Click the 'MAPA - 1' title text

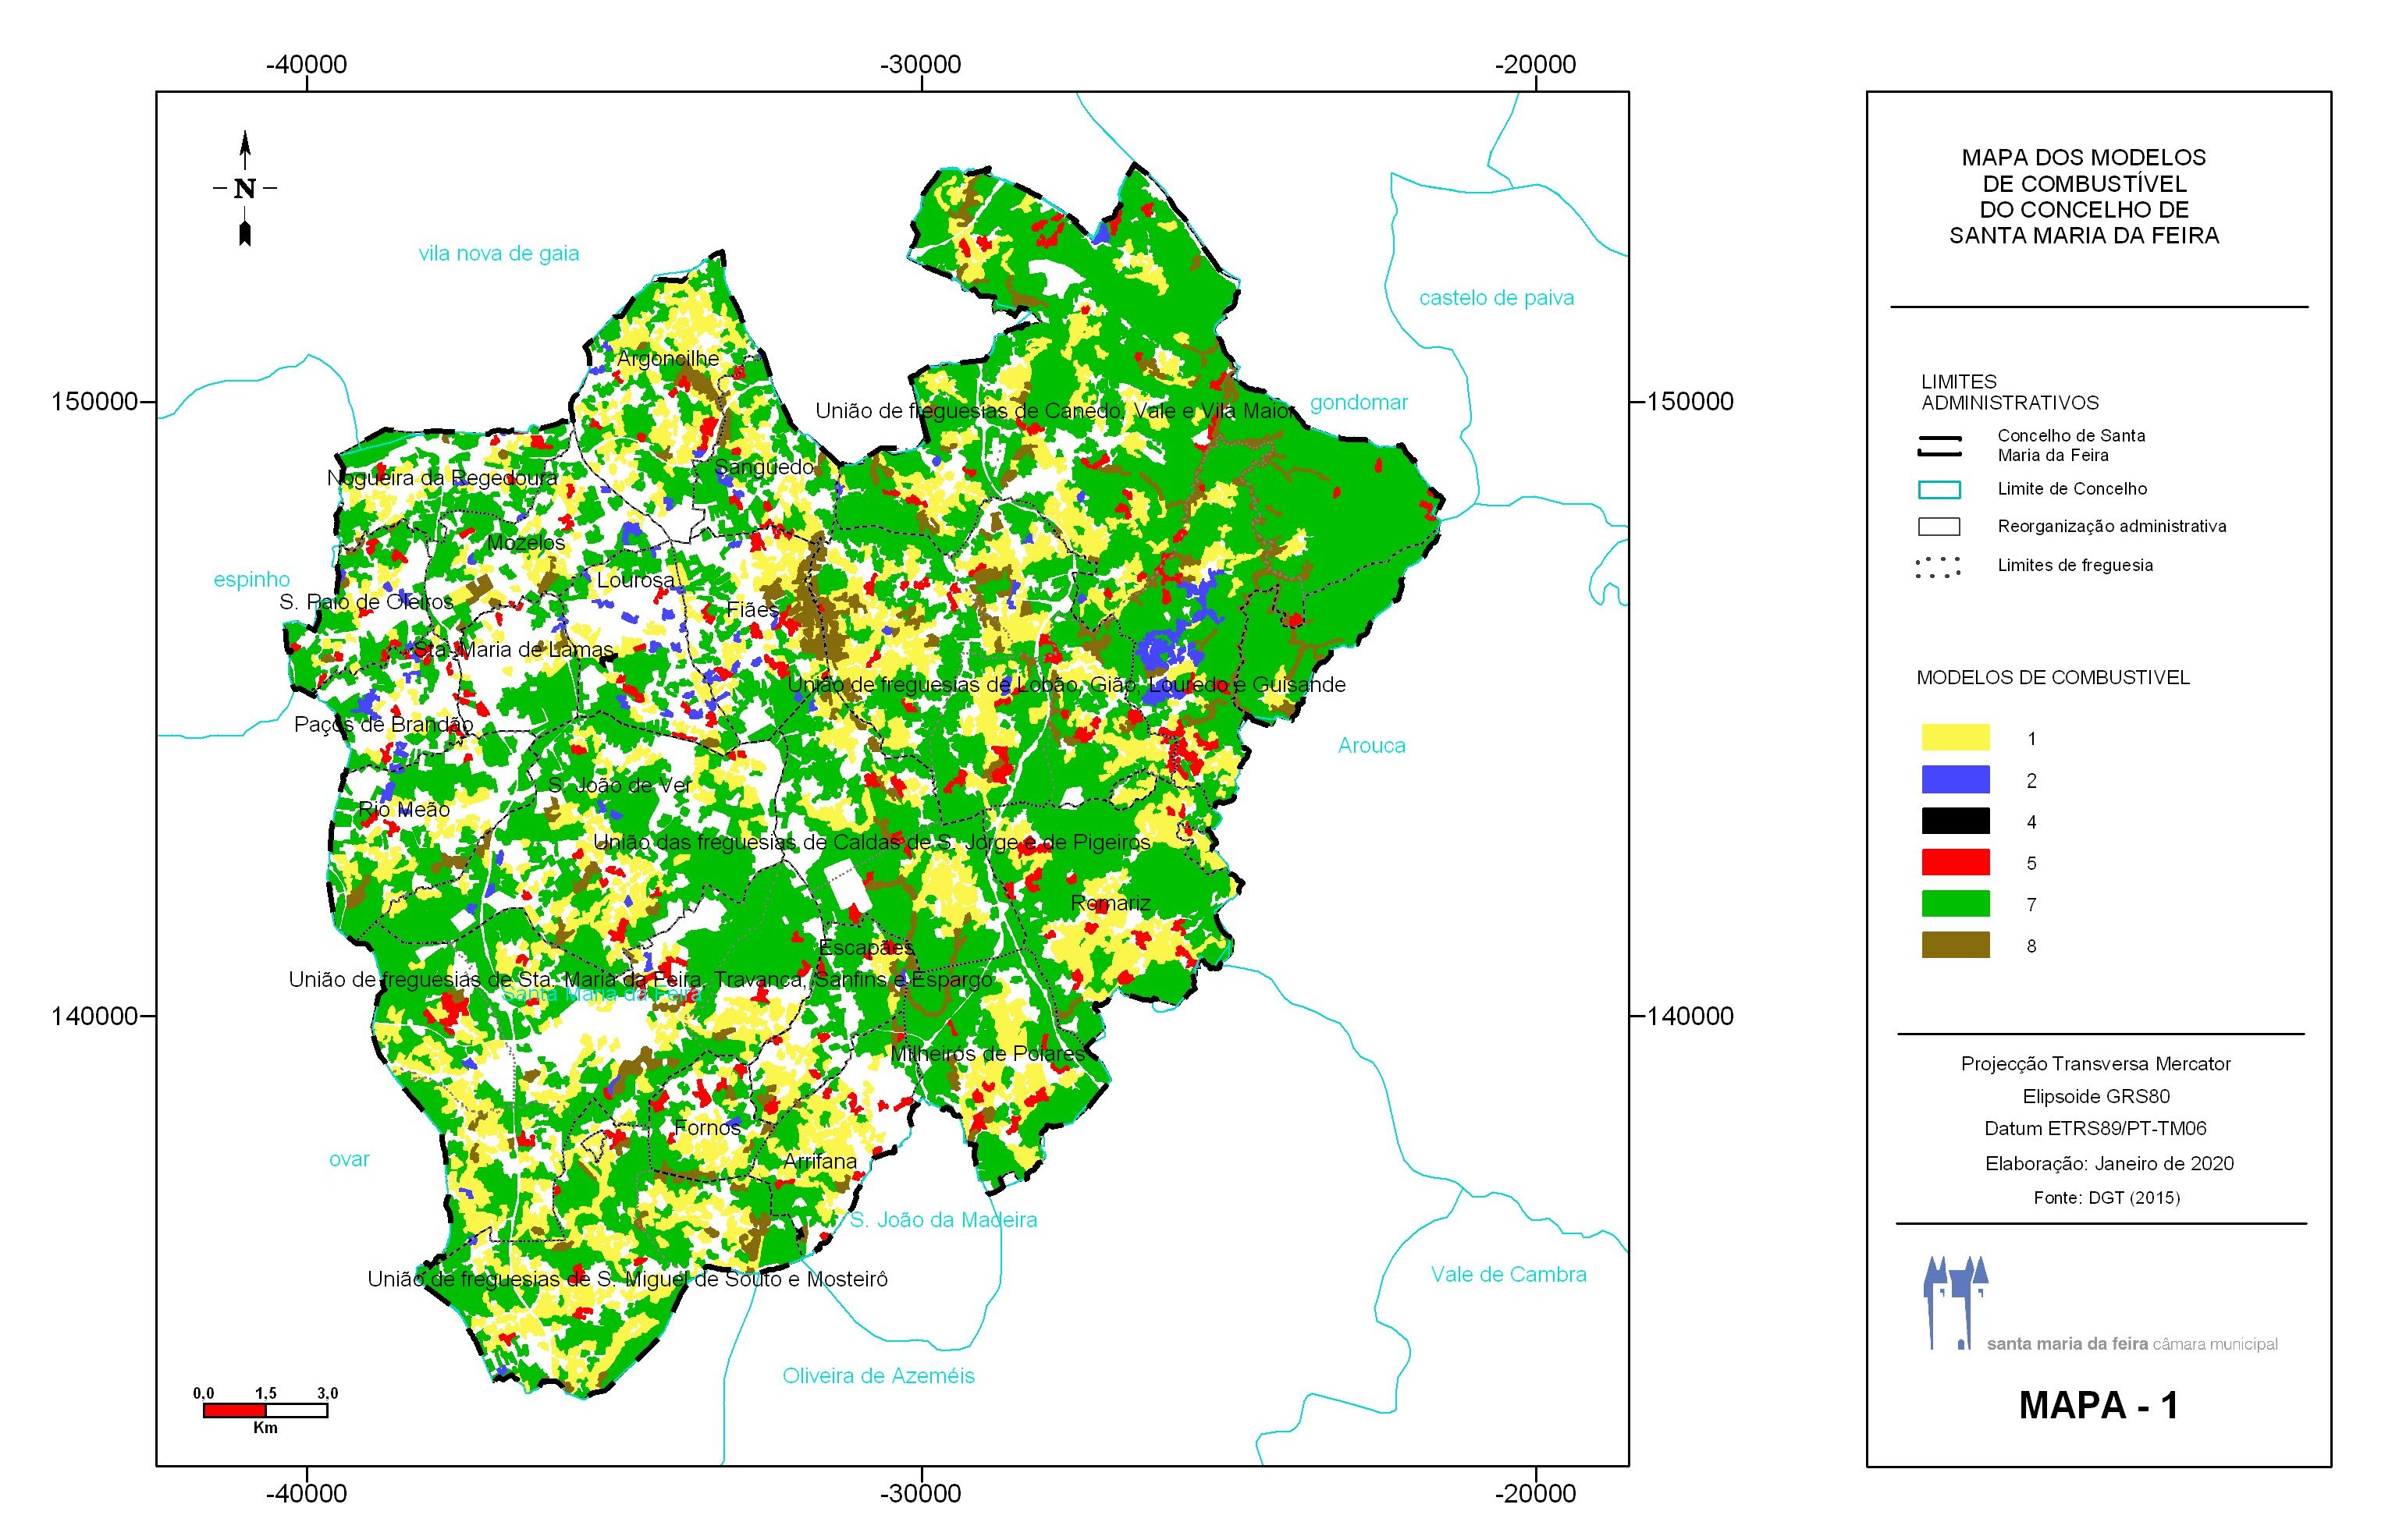[2098, 1405]
